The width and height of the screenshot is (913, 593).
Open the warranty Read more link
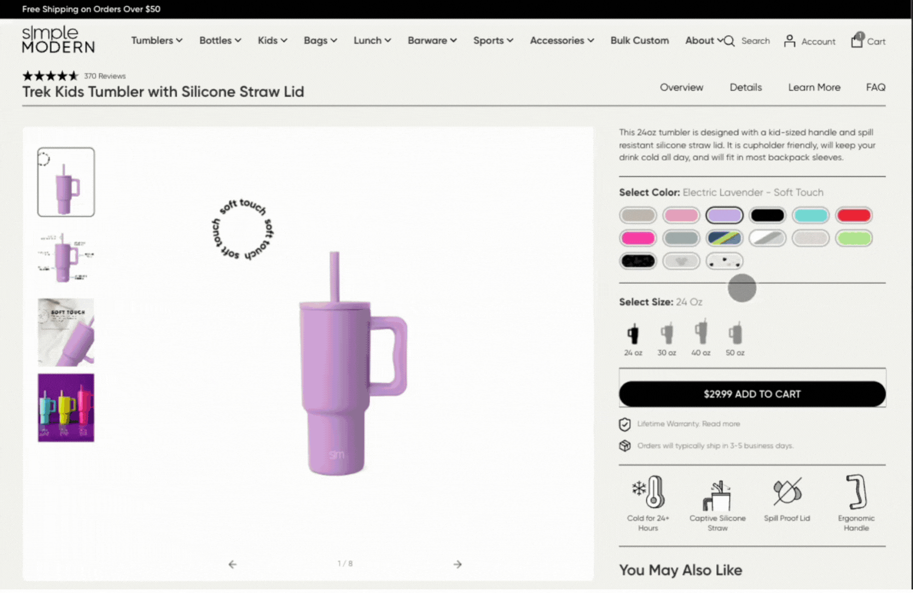pos(721,424)
